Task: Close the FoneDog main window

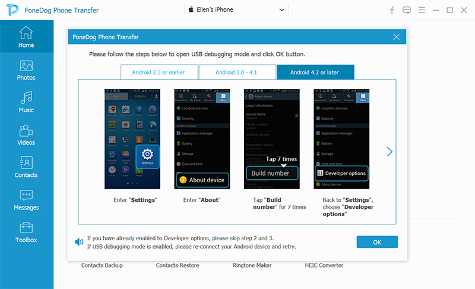Action: coord(464,10)
